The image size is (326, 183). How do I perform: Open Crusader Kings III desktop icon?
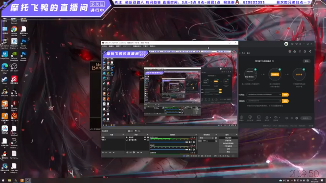(14, 105)
